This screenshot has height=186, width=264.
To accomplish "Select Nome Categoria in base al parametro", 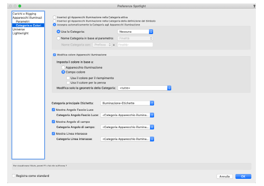I will click(x=58, y=38).
